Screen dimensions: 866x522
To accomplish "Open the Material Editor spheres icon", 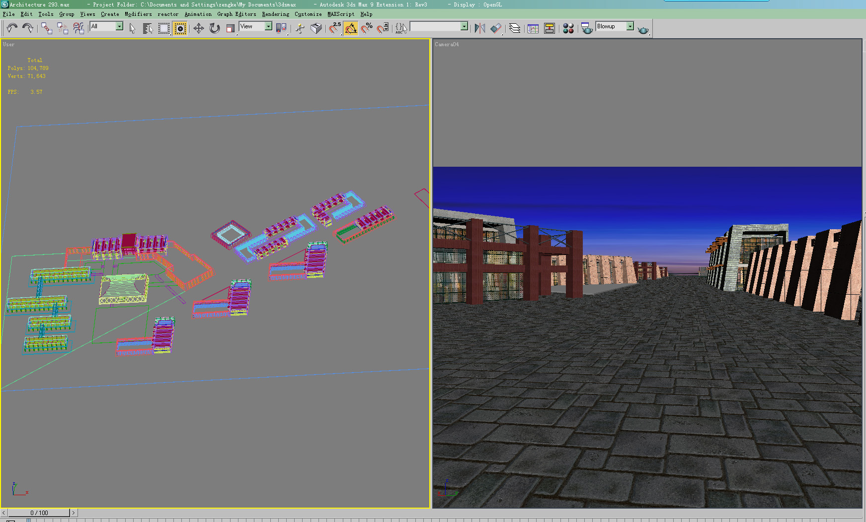I will point(568,28).
